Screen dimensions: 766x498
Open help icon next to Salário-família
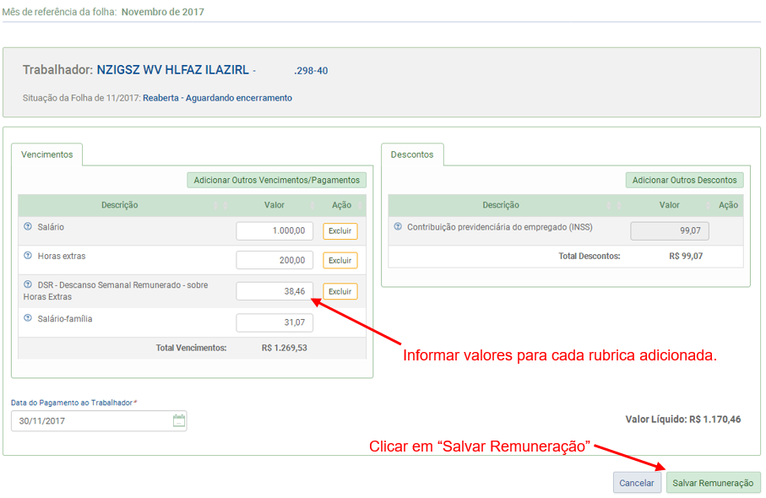(28, 318)
